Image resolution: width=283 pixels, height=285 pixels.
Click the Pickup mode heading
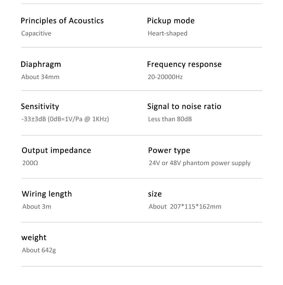[x=171, y=21]
